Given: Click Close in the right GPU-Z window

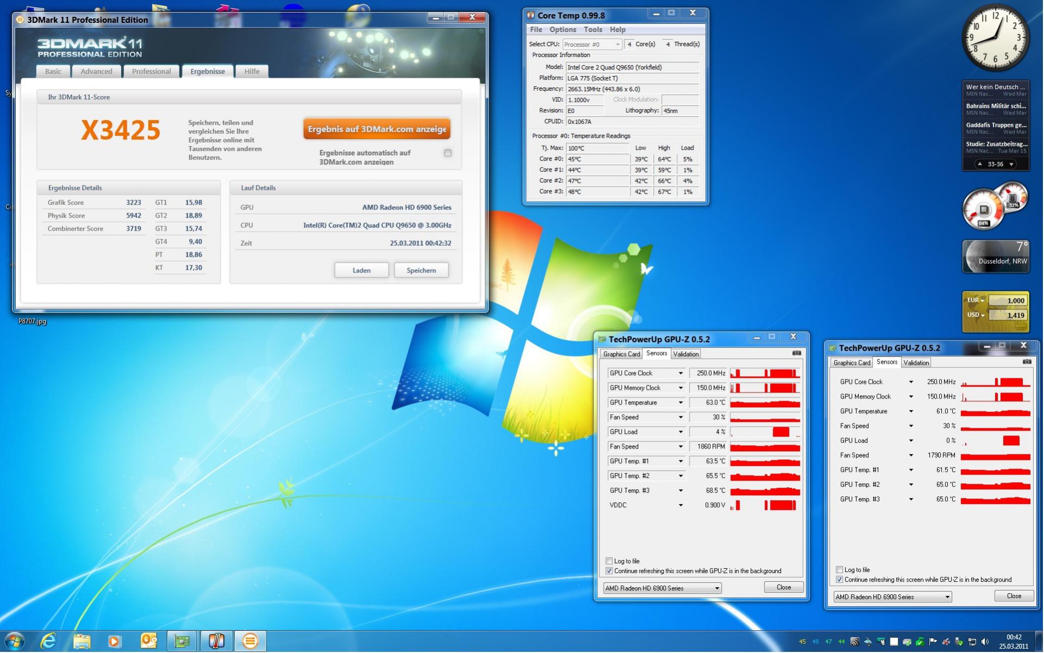Looking at the screenshot, I should coord(1014,596).
